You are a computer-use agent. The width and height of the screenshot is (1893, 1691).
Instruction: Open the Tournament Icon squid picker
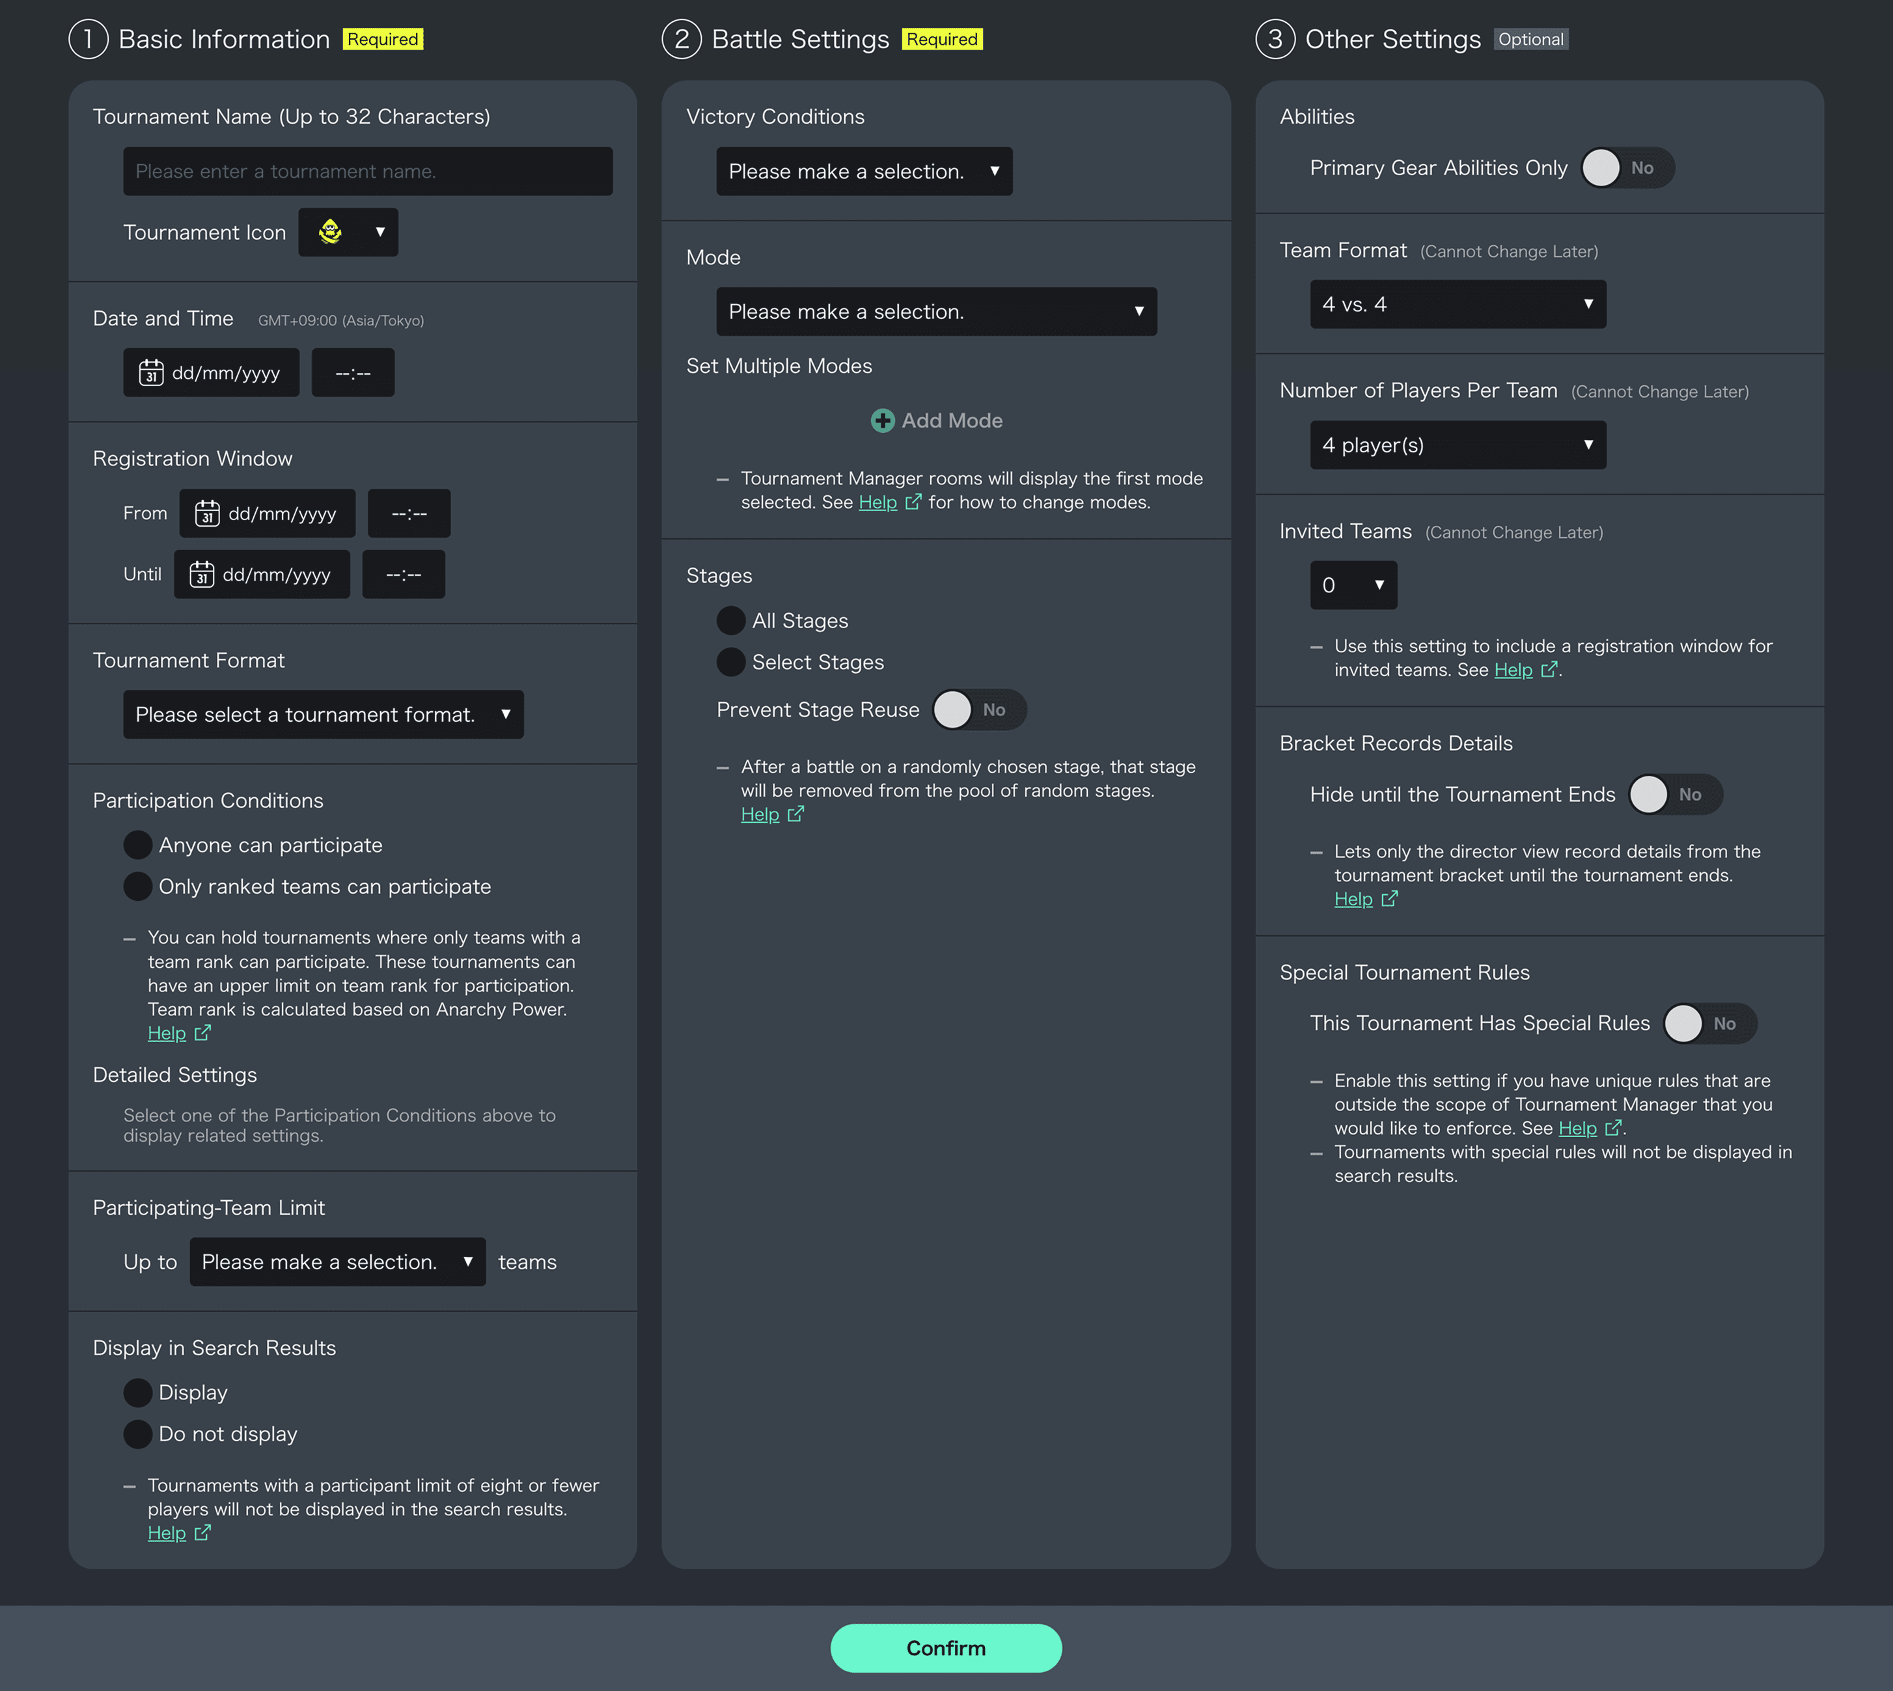(x=348, y=232)
